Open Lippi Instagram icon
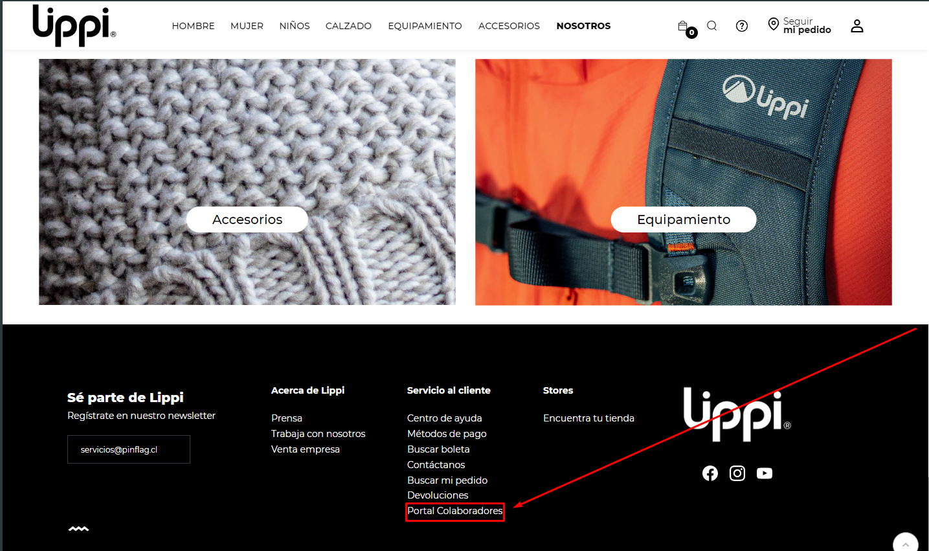Image resolution: width=929 pixels, height=551 pixels. (x=737, y=473)
